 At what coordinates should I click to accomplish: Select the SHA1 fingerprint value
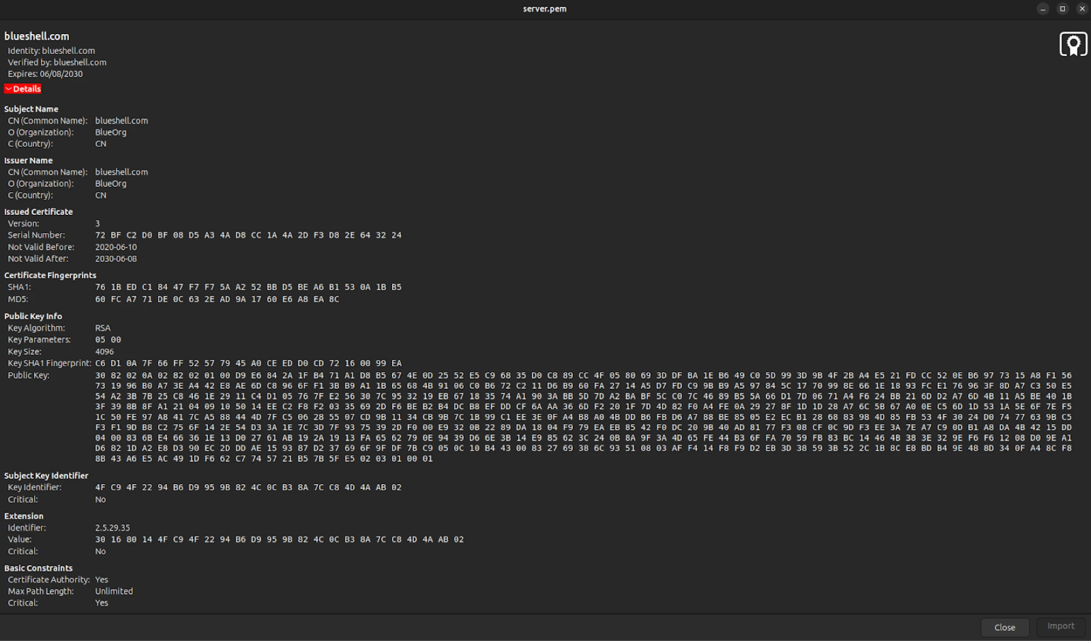pos(248,287)
